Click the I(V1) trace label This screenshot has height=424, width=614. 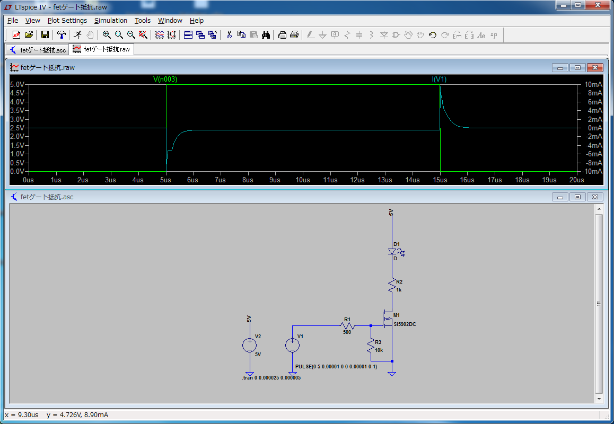[440, 79]
